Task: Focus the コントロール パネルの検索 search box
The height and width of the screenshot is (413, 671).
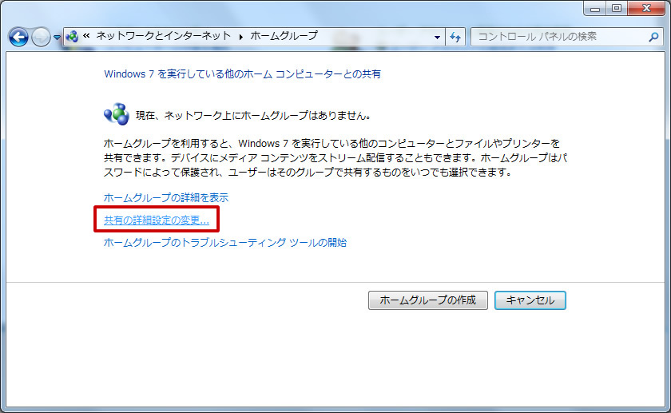Action: click(x=566, y=38)
